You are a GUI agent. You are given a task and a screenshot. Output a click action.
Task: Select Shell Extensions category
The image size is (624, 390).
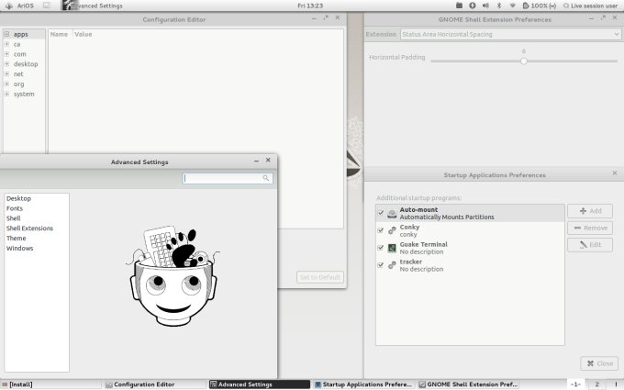30,228
